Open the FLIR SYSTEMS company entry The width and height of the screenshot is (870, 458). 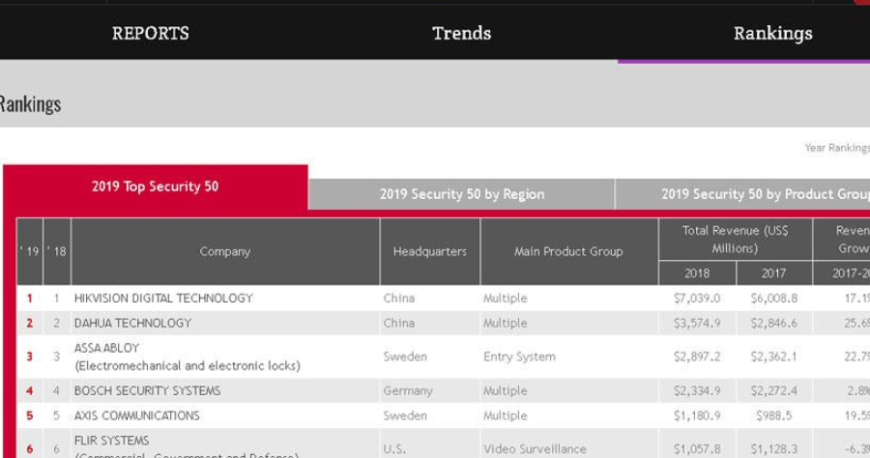coord(111,441)
